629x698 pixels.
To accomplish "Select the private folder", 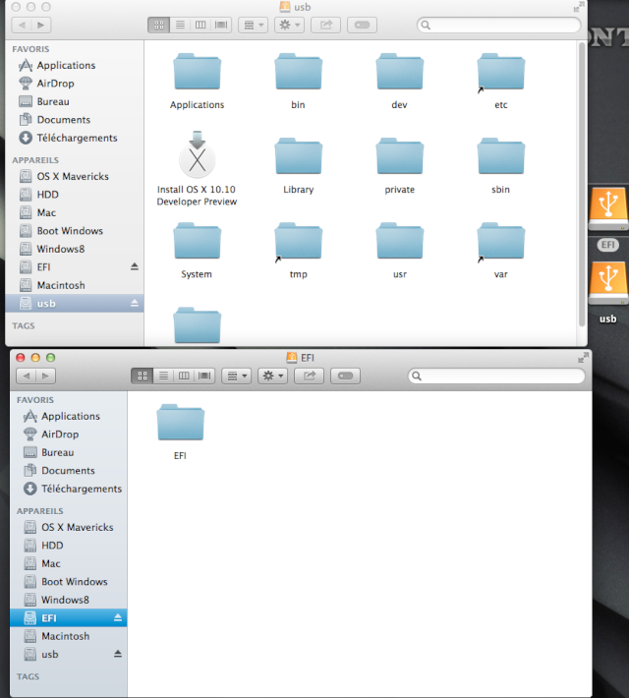I will click(399, 156).
